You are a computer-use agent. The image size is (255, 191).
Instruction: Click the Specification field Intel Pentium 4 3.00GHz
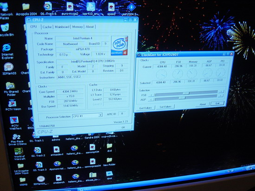pyautogui.click(x=93, y=61)
